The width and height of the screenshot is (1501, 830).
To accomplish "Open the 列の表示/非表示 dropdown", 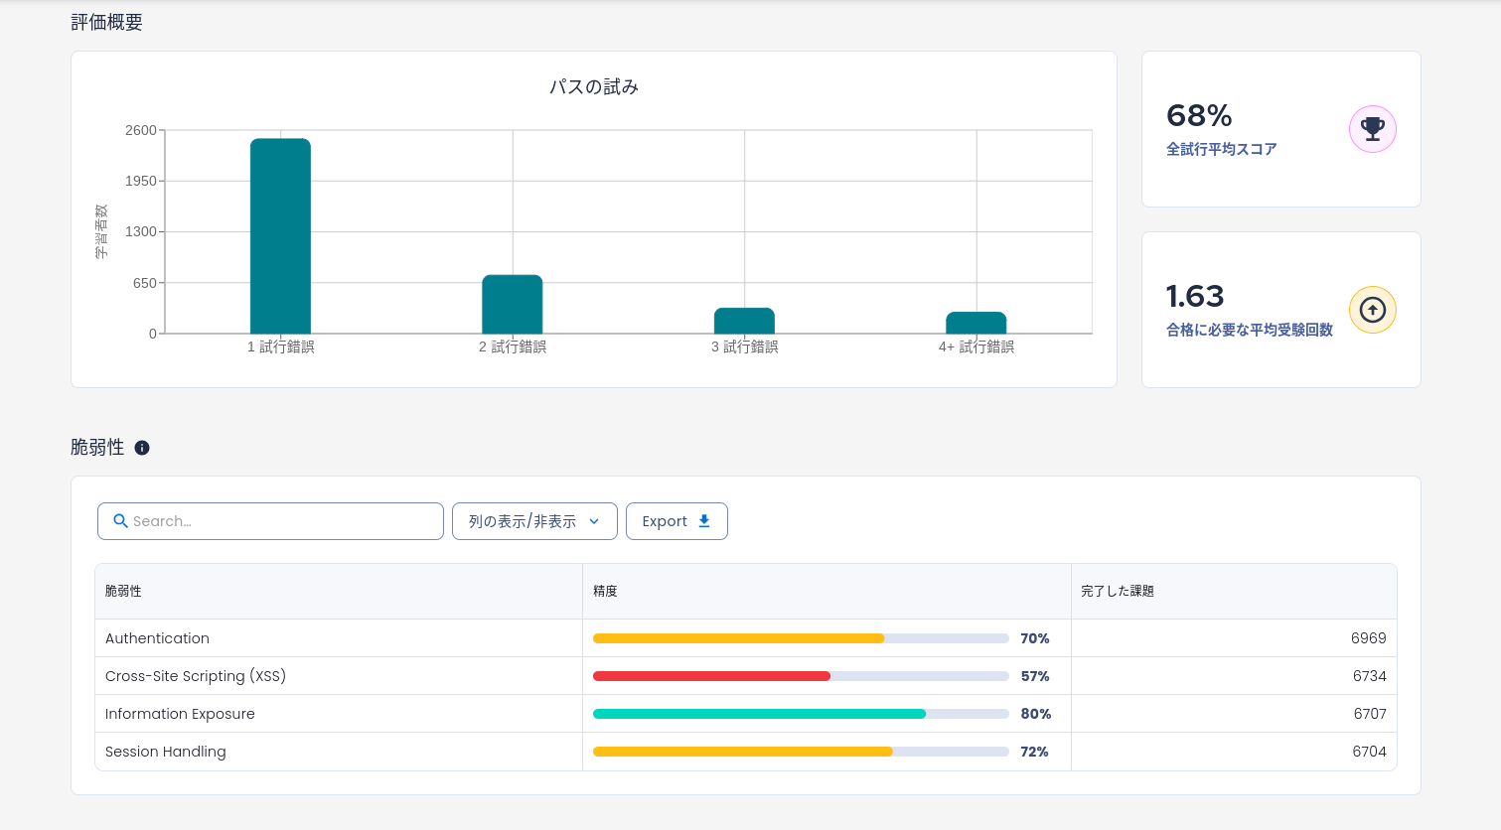I will pyautogui.click(x=533, y=521).
